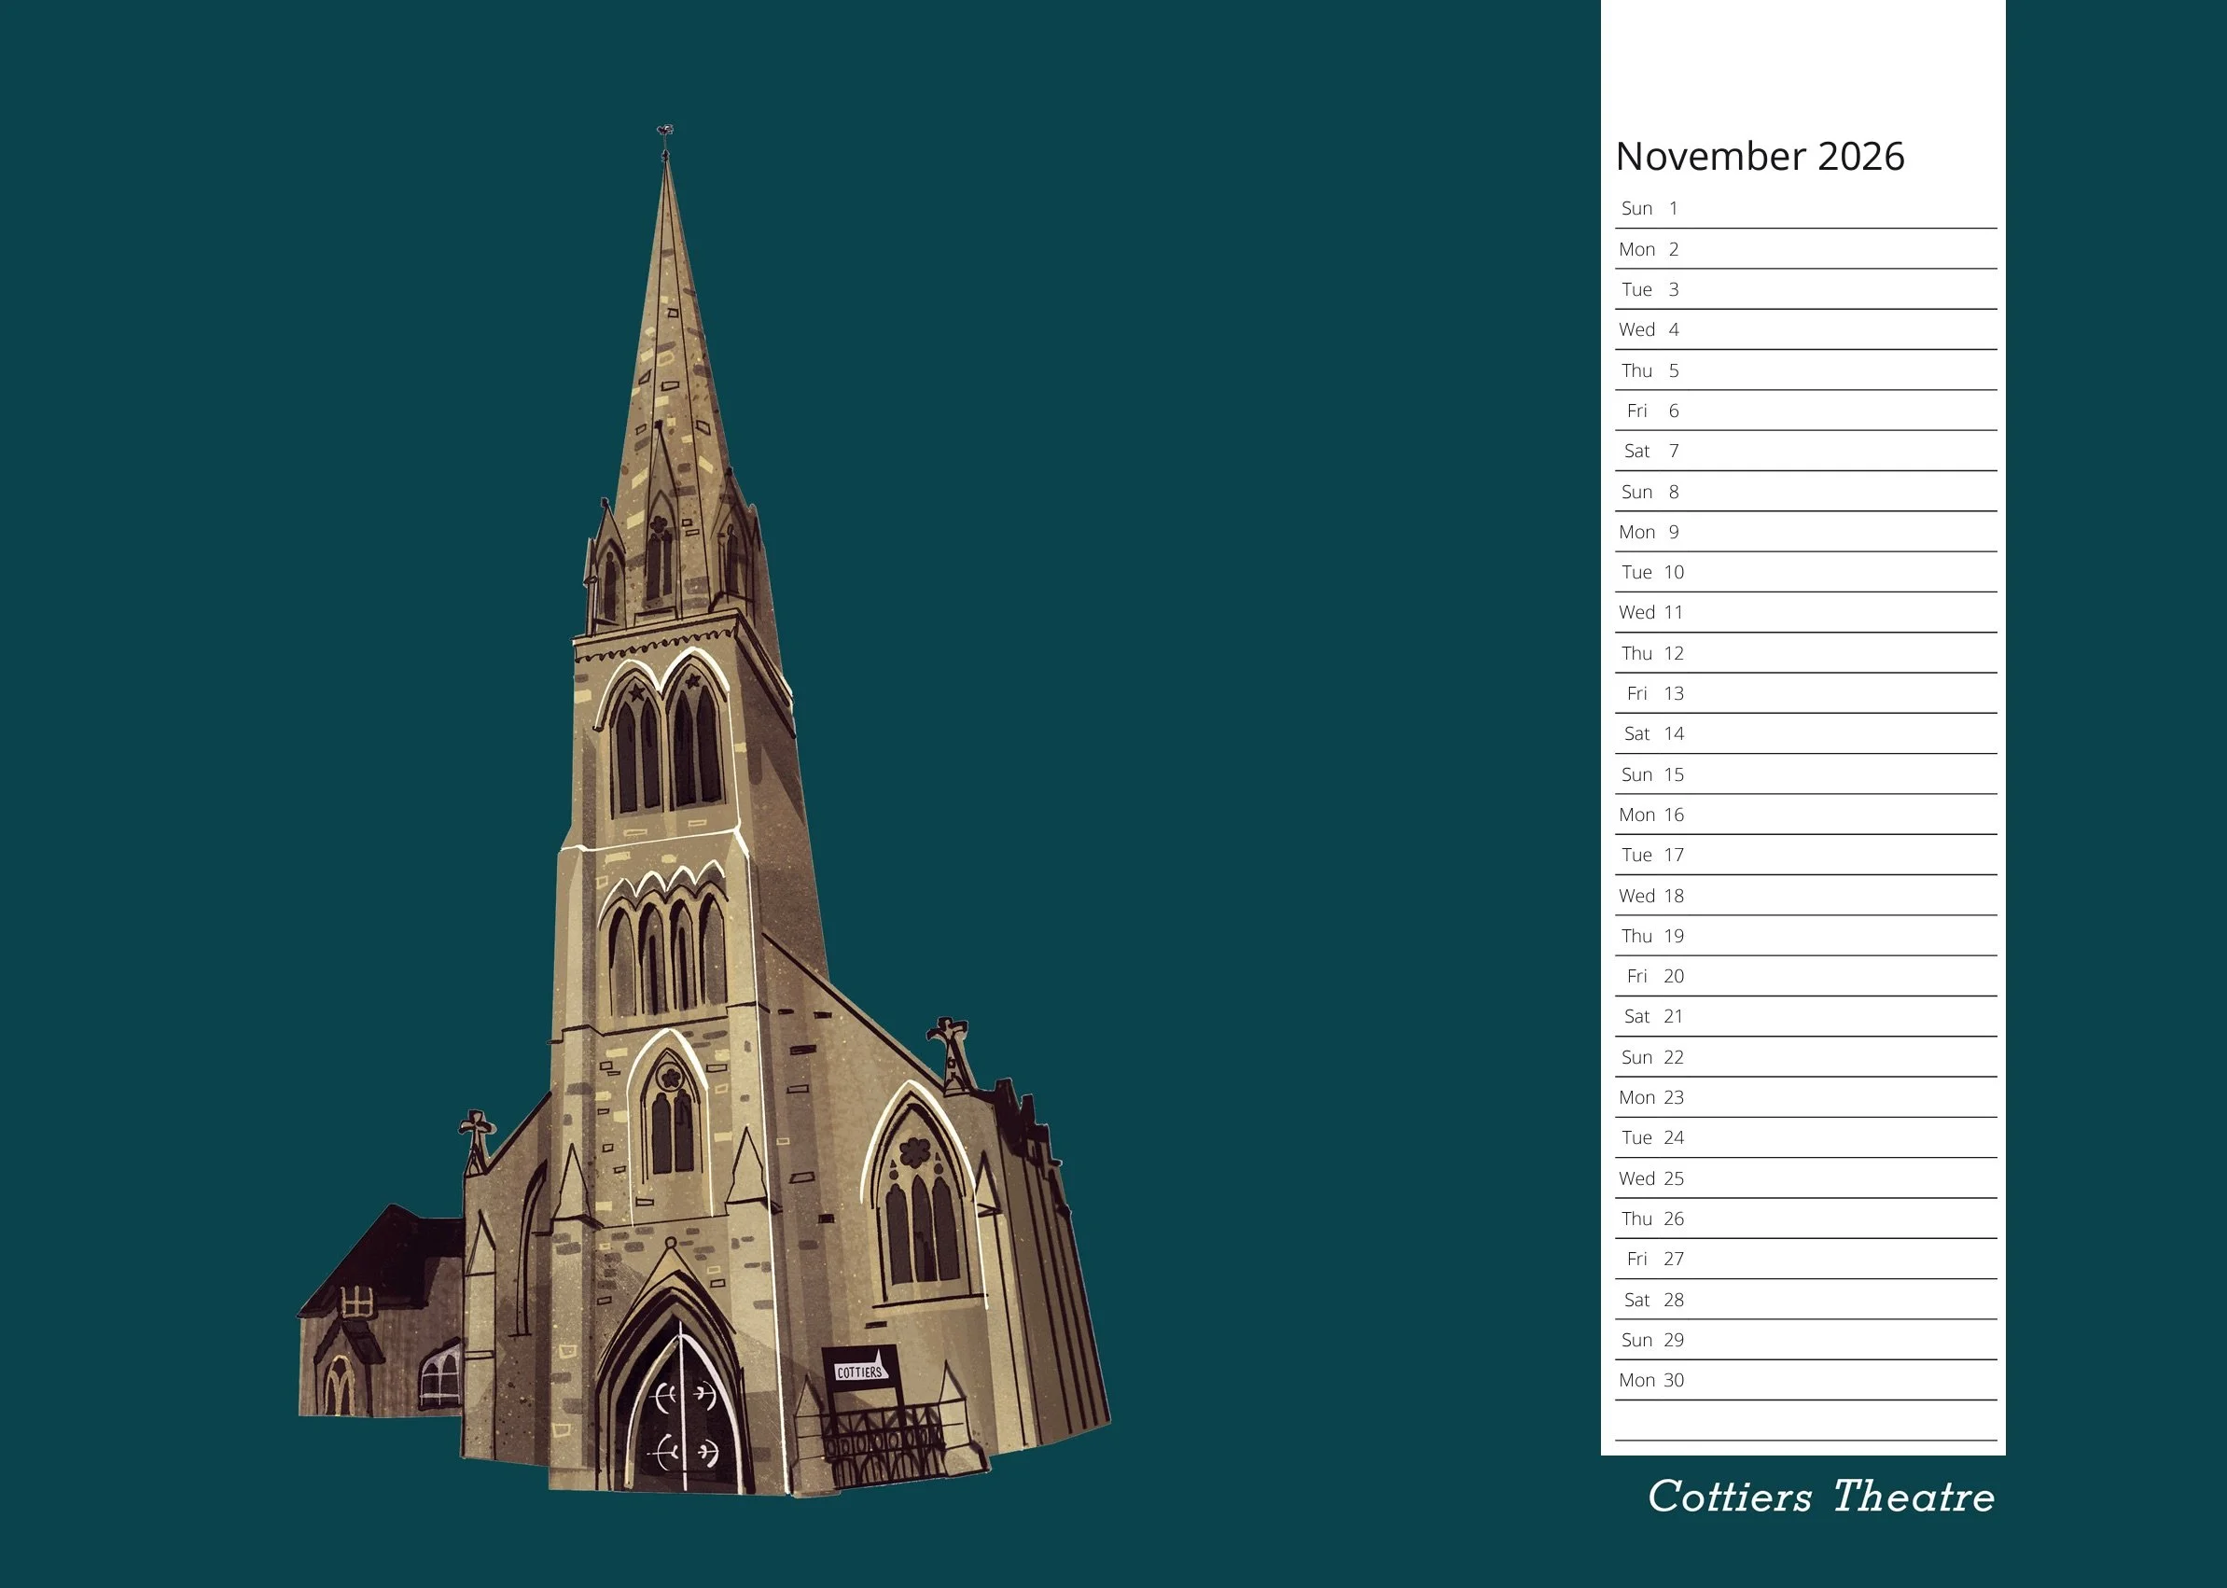Click the November 2026 heading
This screenshot has width=2227, height=1588.
tap(1759, 157)
